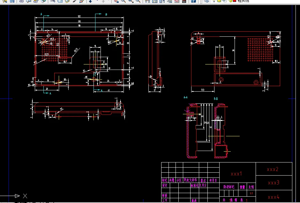Click the 工艺 label
Viewport: 300px width, 203px height.
coord(165,200)
